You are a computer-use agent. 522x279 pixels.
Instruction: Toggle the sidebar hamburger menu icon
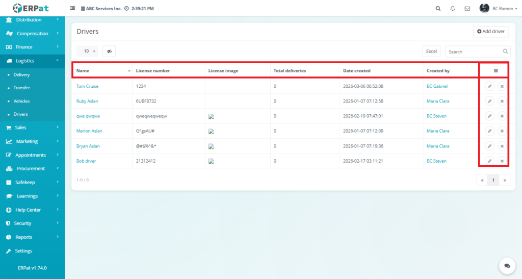pyautogui.click(x=72, y=9)
